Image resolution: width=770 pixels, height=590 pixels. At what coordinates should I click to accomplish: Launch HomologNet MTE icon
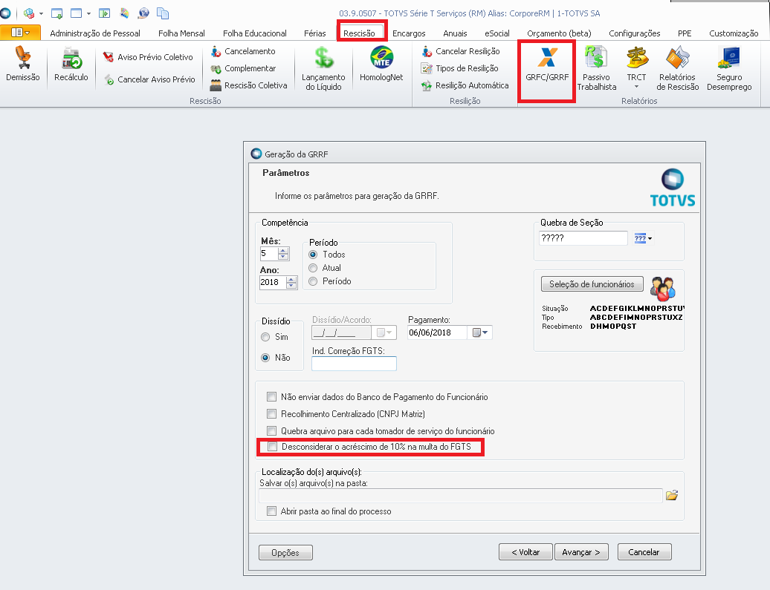coord(381,63)
